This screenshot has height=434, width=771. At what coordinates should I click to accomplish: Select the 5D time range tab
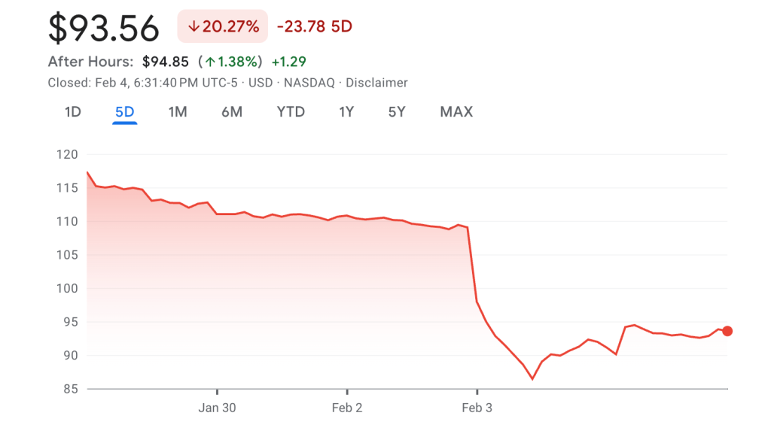(124, 112)
